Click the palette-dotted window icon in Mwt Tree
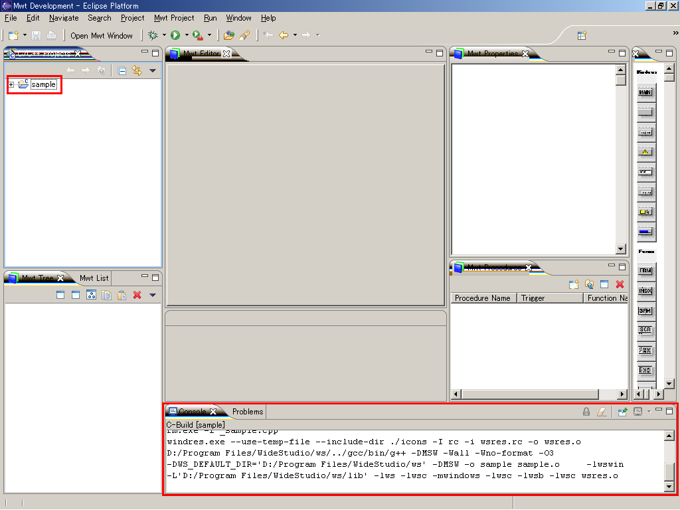680x510 pixels. coord(91,296)
